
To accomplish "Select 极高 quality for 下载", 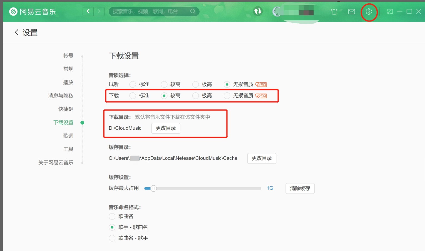I will click(196, 96).
